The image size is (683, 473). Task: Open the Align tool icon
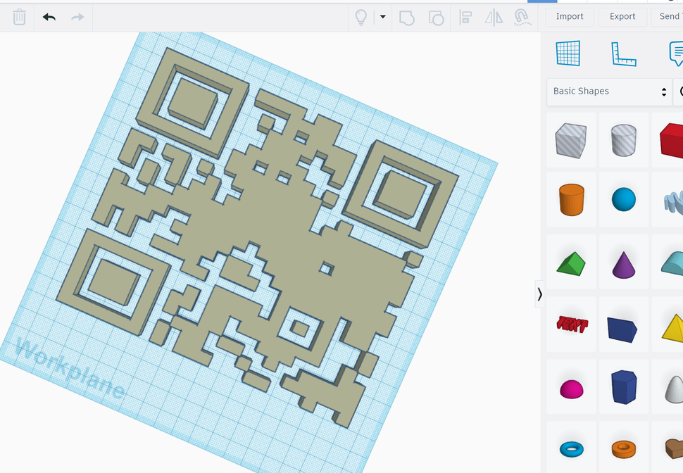click(465, 17)
